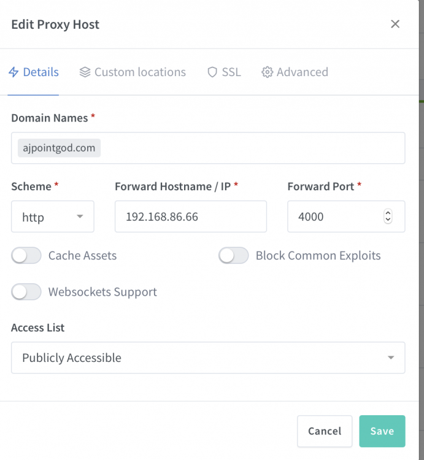The height and width of the screenshot is (460, 424).
Task: Decrease the Forward Port with down arrow
Action: coord(388,220)
